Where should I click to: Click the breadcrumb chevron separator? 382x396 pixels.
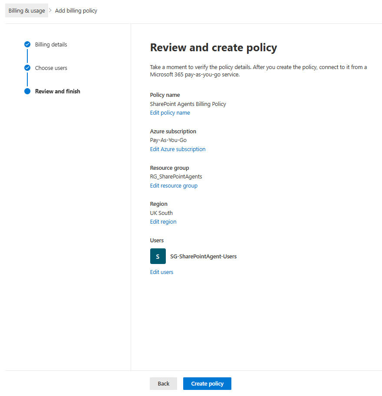coord(50,10)
